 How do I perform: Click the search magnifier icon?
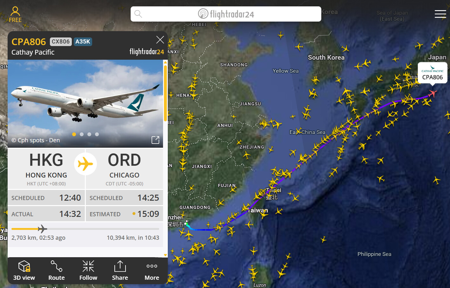pos(138,14)
